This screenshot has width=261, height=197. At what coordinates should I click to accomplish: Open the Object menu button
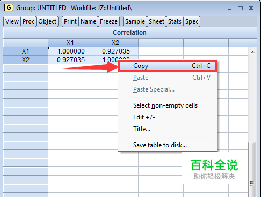[x=47, y=21]
